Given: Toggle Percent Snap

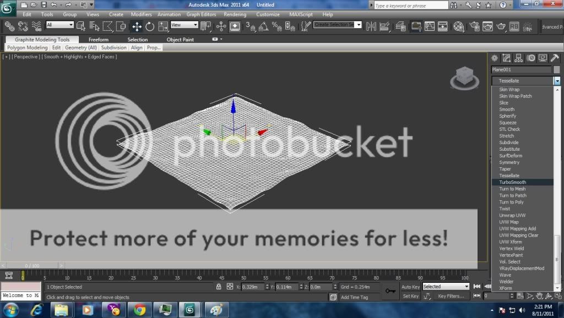Looking at the screenshot, I should click(x=276, y=26).
